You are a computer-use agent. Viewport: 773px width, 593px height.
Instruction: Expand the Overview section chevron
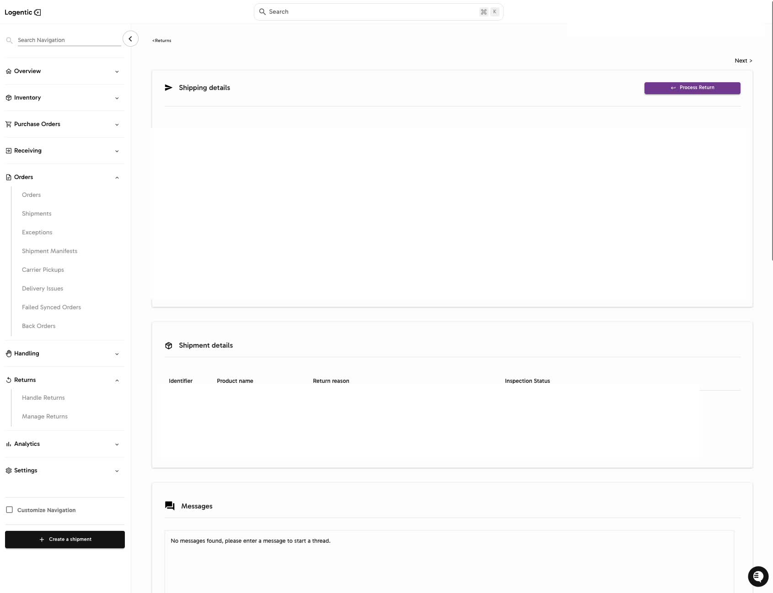(117, 72)
